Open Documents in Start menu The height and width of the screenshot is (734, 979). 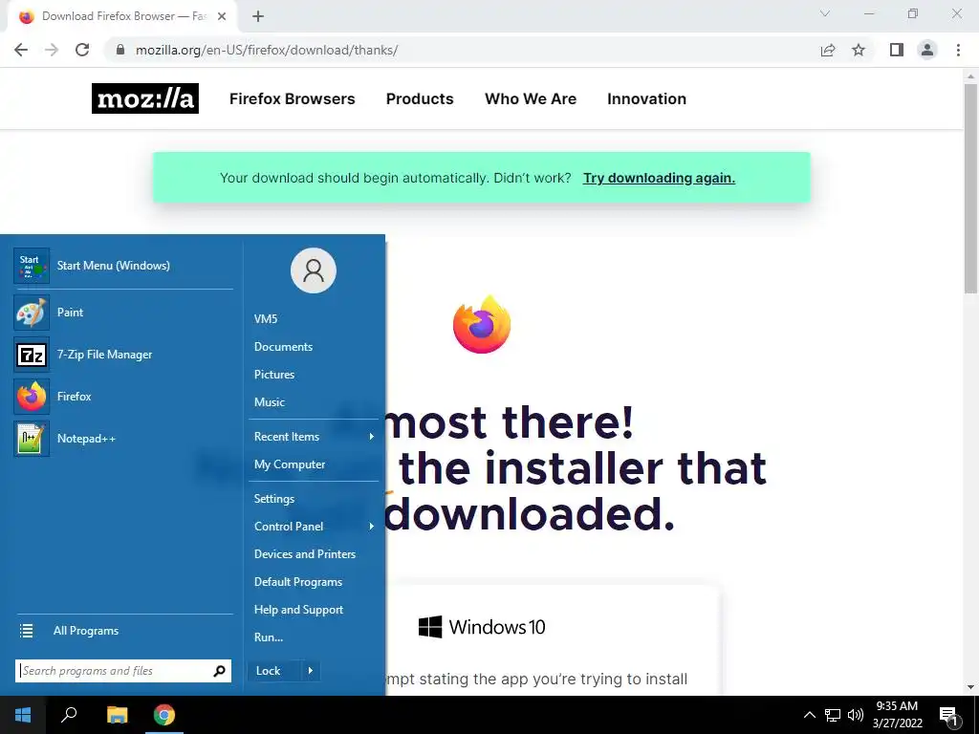[x=283, y=347]
